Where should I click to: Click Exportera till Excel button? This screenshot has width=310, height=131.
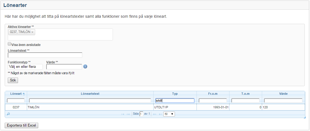click(x=21, y=125)
